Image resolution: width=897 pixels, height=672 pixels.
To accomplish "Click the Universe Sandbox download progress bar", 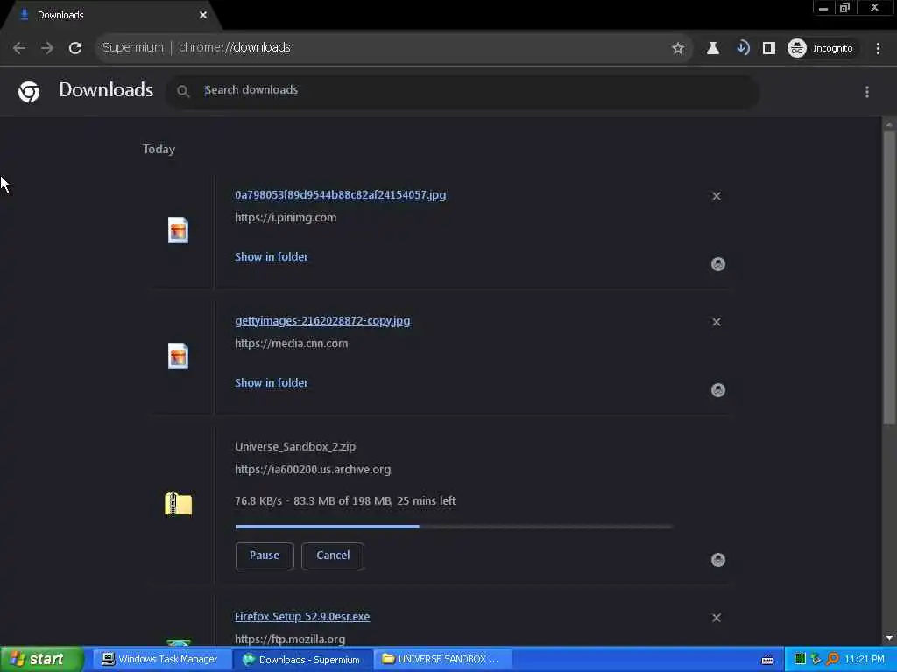I will coord(454,527).
